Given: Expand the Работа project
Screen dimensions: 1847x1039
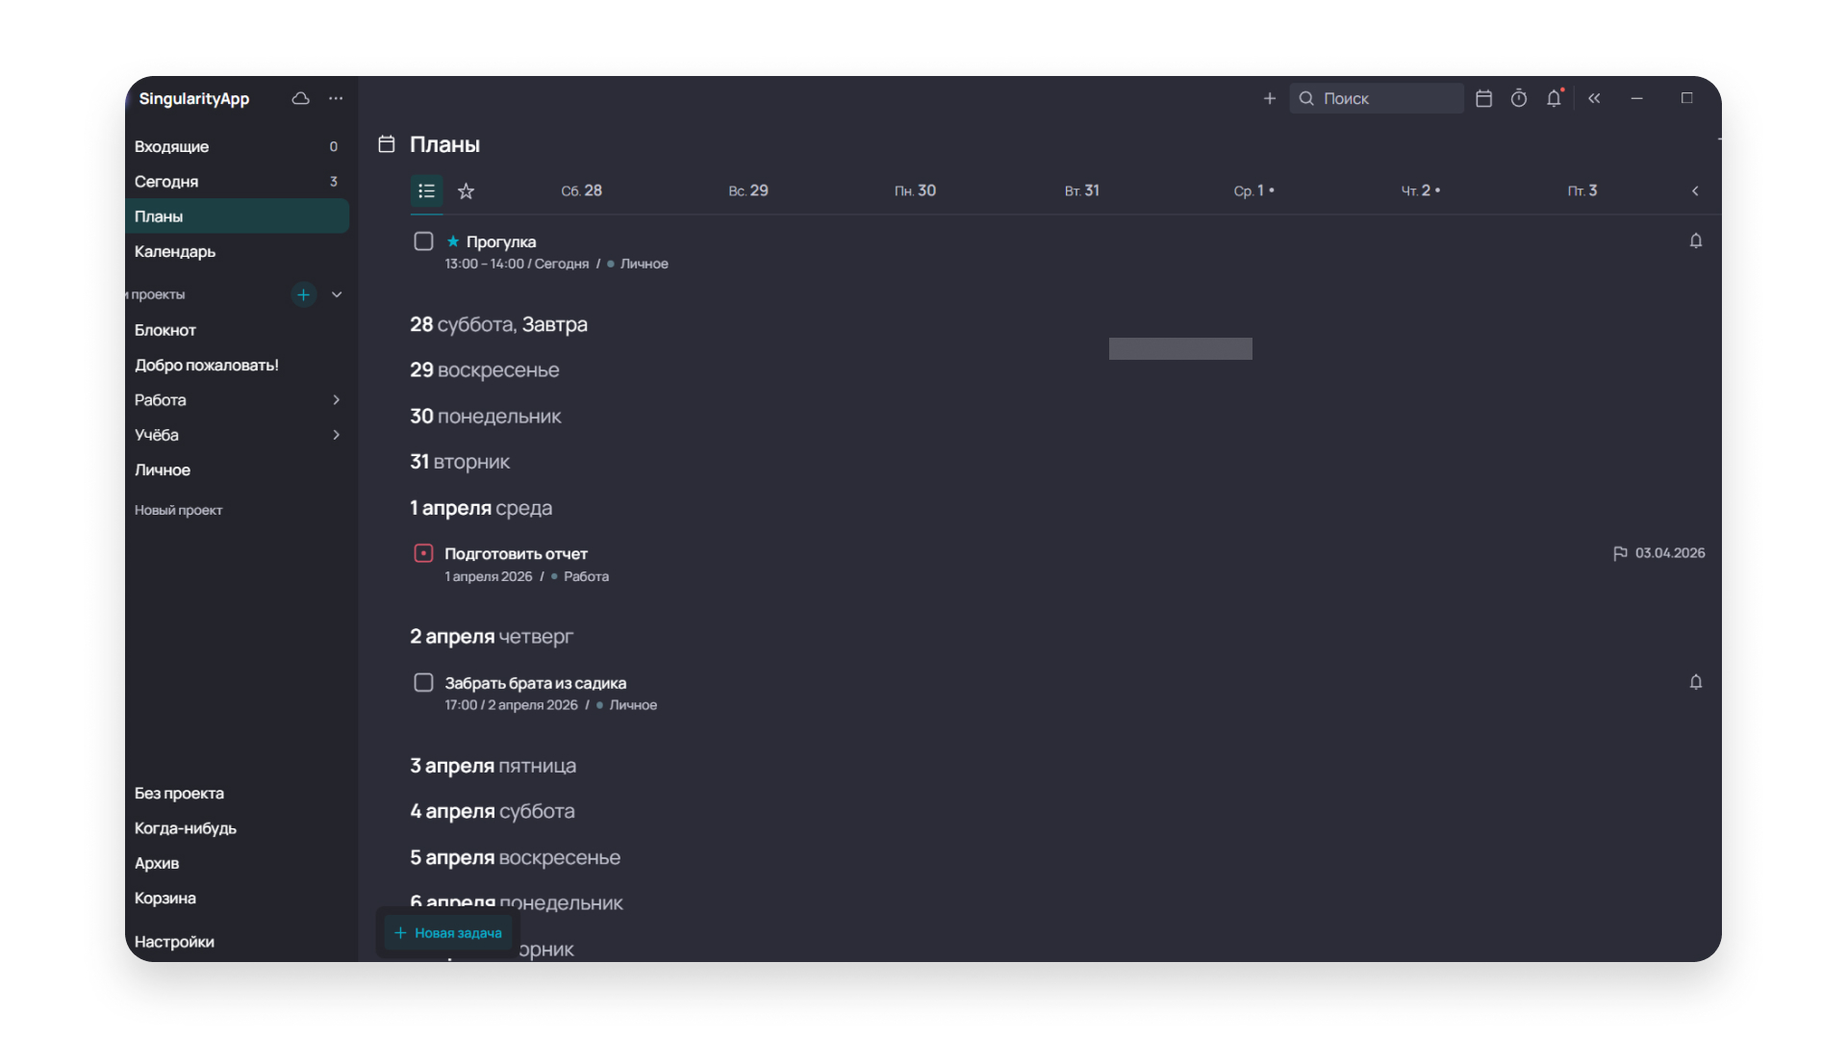Looking at the screenshot, I should (335, 399).
